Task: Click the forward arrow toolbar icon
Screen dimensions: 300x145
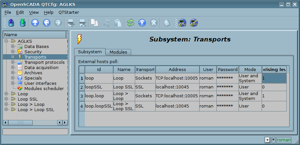Action: tap(58, 23)
